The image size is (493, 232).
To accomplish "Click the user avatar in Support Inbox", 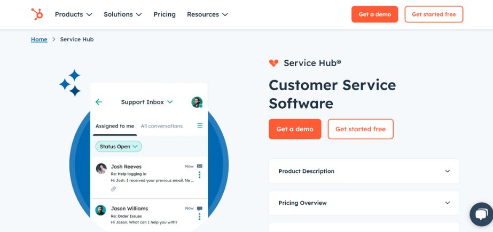I will (x=197, y=102).
